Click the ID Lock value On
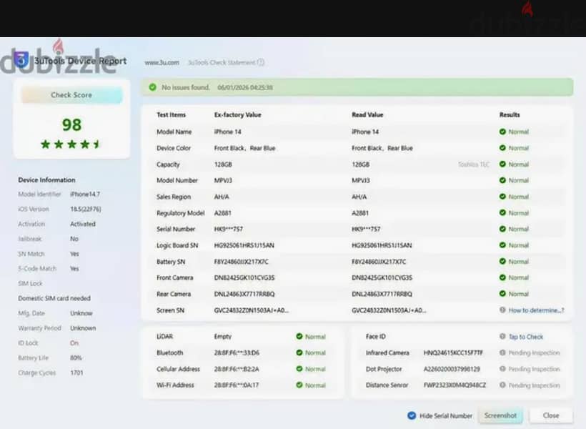This screenshot has height=429, width=586. [x=74, y=343]
